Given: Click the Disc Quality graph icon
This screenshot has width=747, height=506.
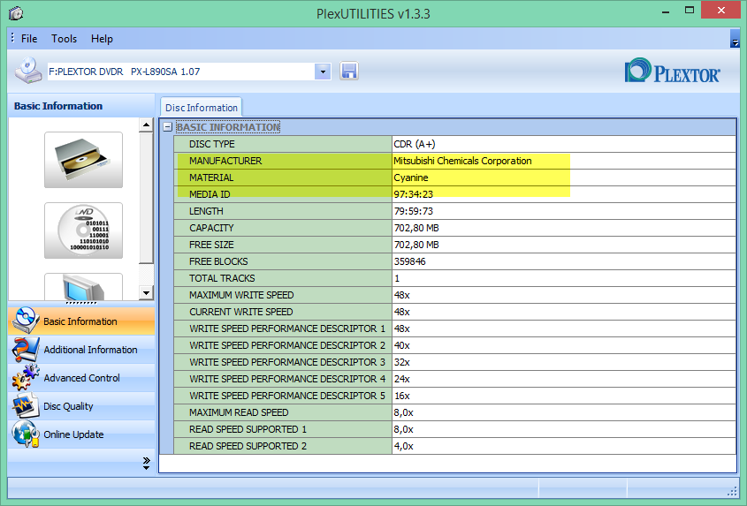Looking at the screenshot, I should [26, 406].
